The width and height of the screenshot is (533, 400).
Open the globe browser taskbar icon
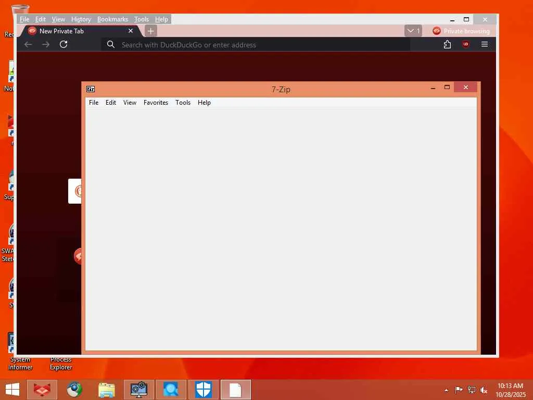point(74,390)
